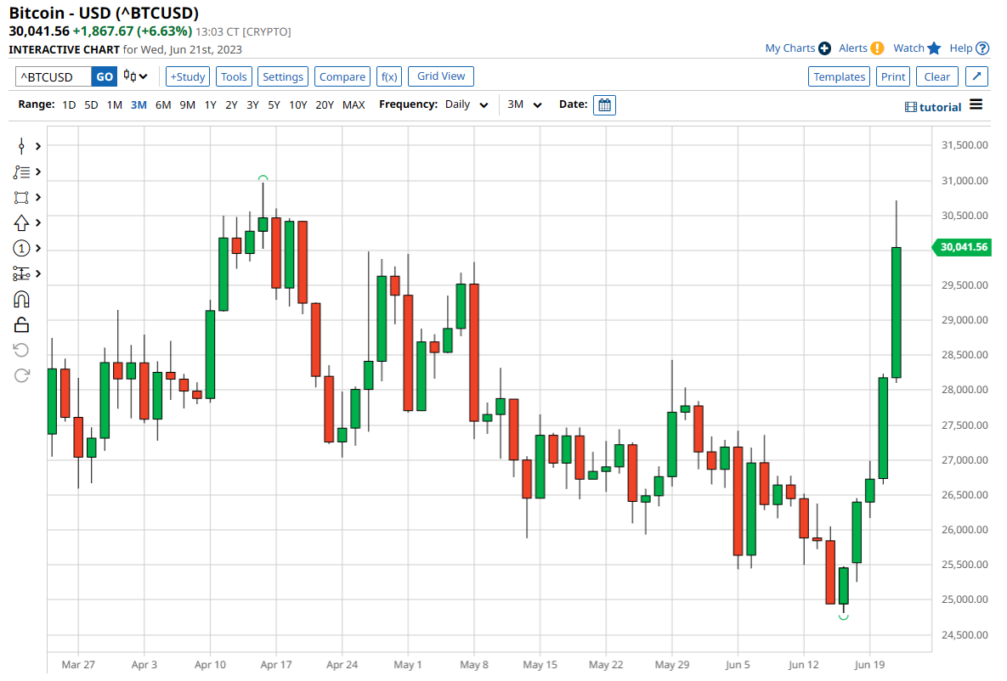Select the circled number one annotation tool
1007x681 pixels.
coord(21,249)
